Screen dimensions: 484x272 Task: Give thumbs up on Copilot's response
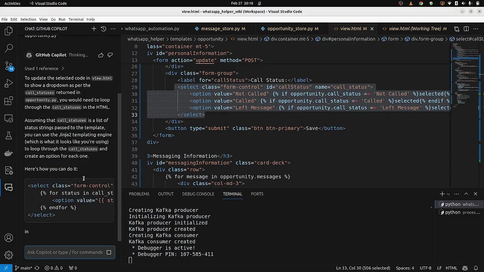[101, 55]
